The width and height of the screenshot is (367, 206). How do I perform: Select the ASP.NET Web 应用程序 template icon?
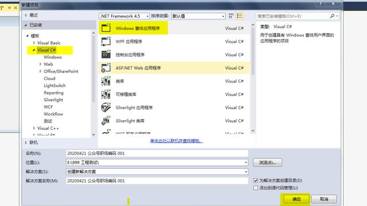tap(106, 68)
